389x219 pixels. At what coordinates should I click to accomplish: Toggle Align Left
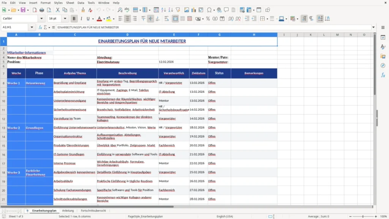tap(120, 19)
